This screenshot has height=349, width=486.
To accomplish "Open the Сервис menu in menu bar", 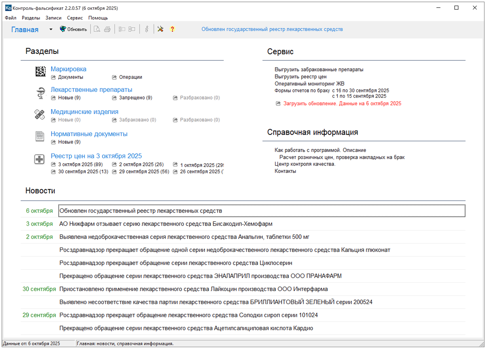I will coord(75,18).
